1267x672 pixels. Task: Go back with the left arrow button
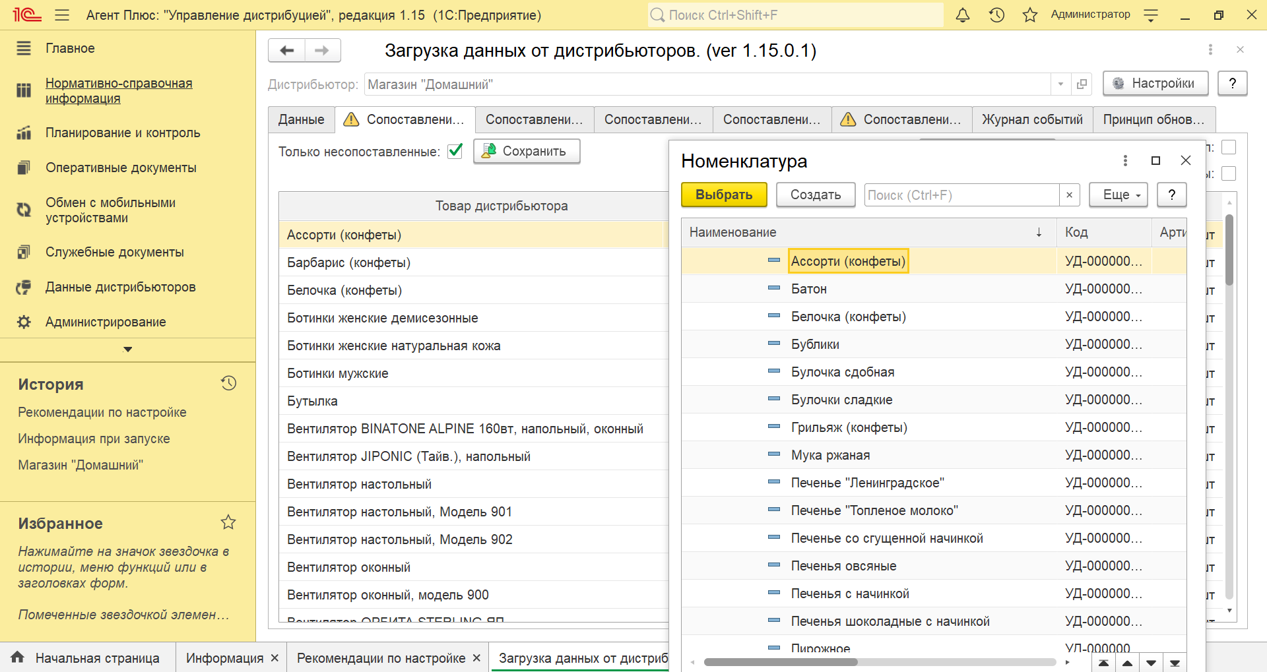point(286,51)
